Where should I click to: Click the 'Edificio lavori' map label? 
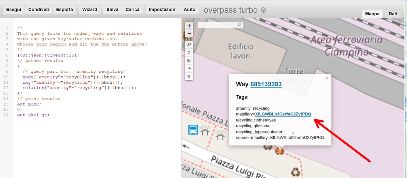(241, 51)
